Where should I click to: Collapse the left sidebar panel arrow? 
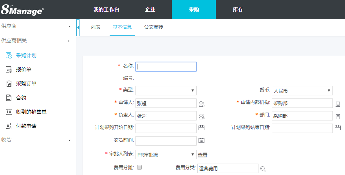pyautogui.click(x=78, y=27)
